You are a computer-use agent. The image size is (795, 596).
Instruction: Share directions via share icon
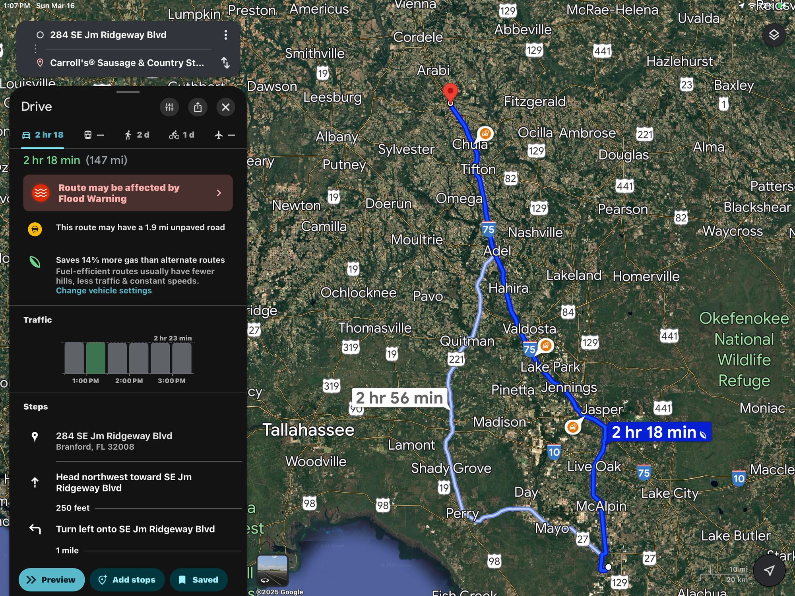[198, 107]
